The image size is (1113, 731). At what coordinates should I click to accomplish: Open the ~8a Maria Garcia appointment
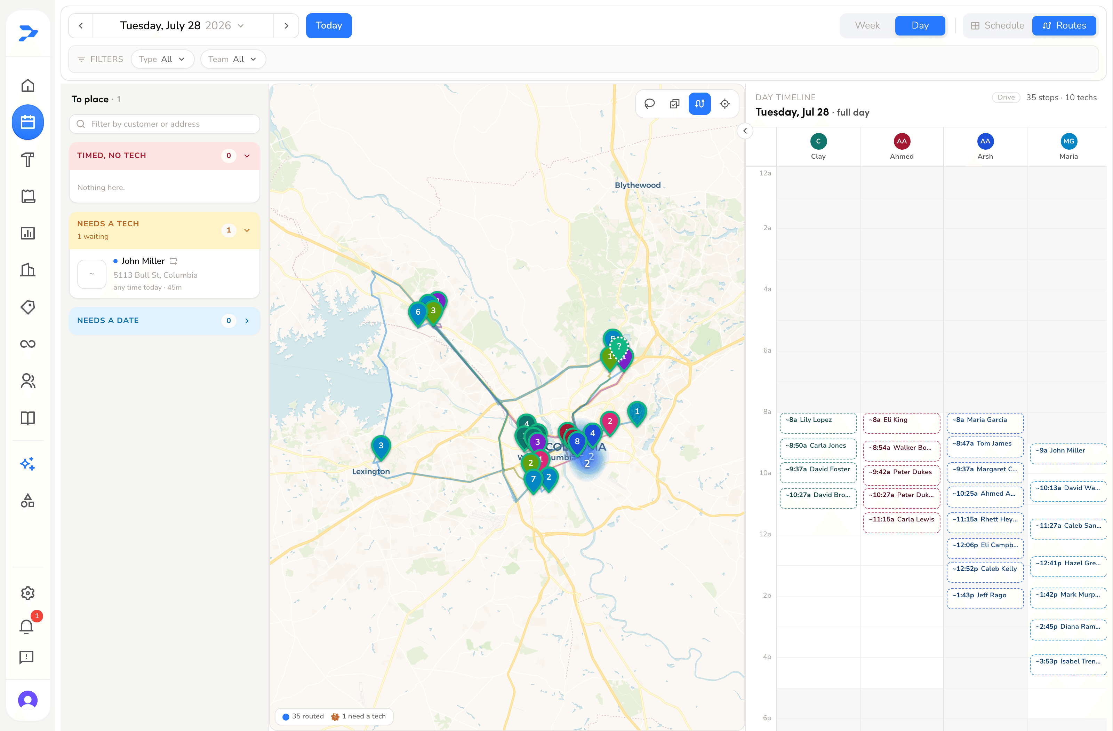[x=985, y=423]
